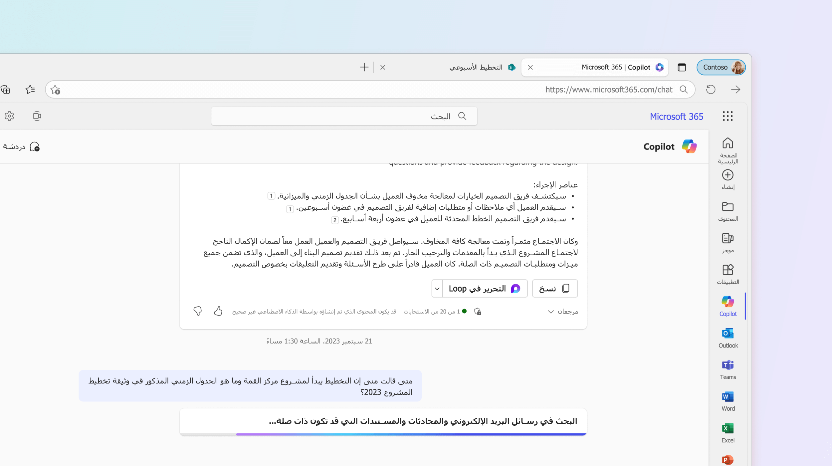Click the Microsoft 365 header link
Screen dimensions: 832x466
pos(677,116)
